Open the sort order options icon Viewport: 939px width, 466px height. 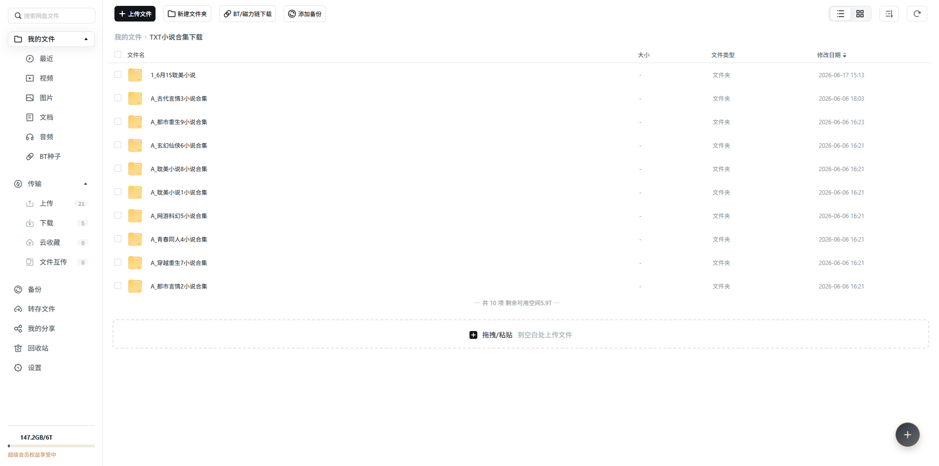click(889, 14)
